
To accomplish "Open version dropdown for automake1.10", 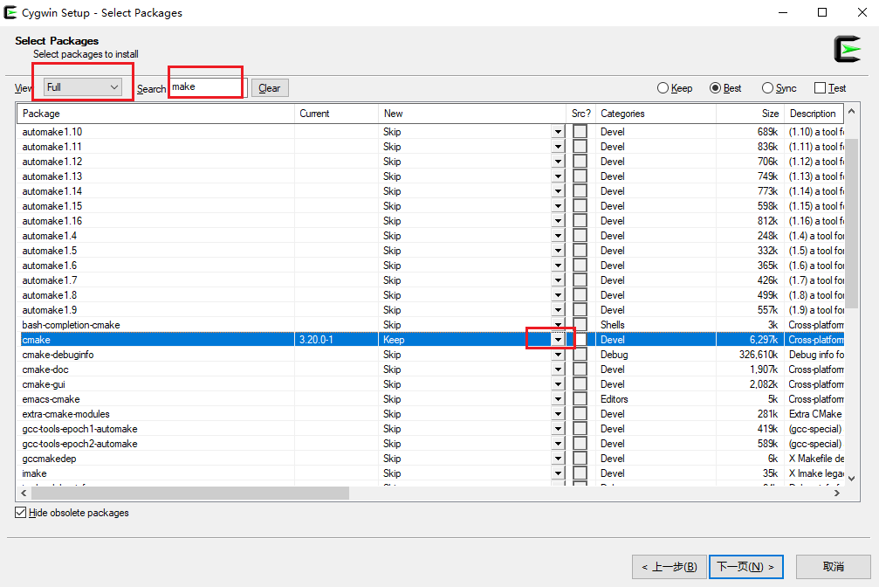I will tap(558, 132).
